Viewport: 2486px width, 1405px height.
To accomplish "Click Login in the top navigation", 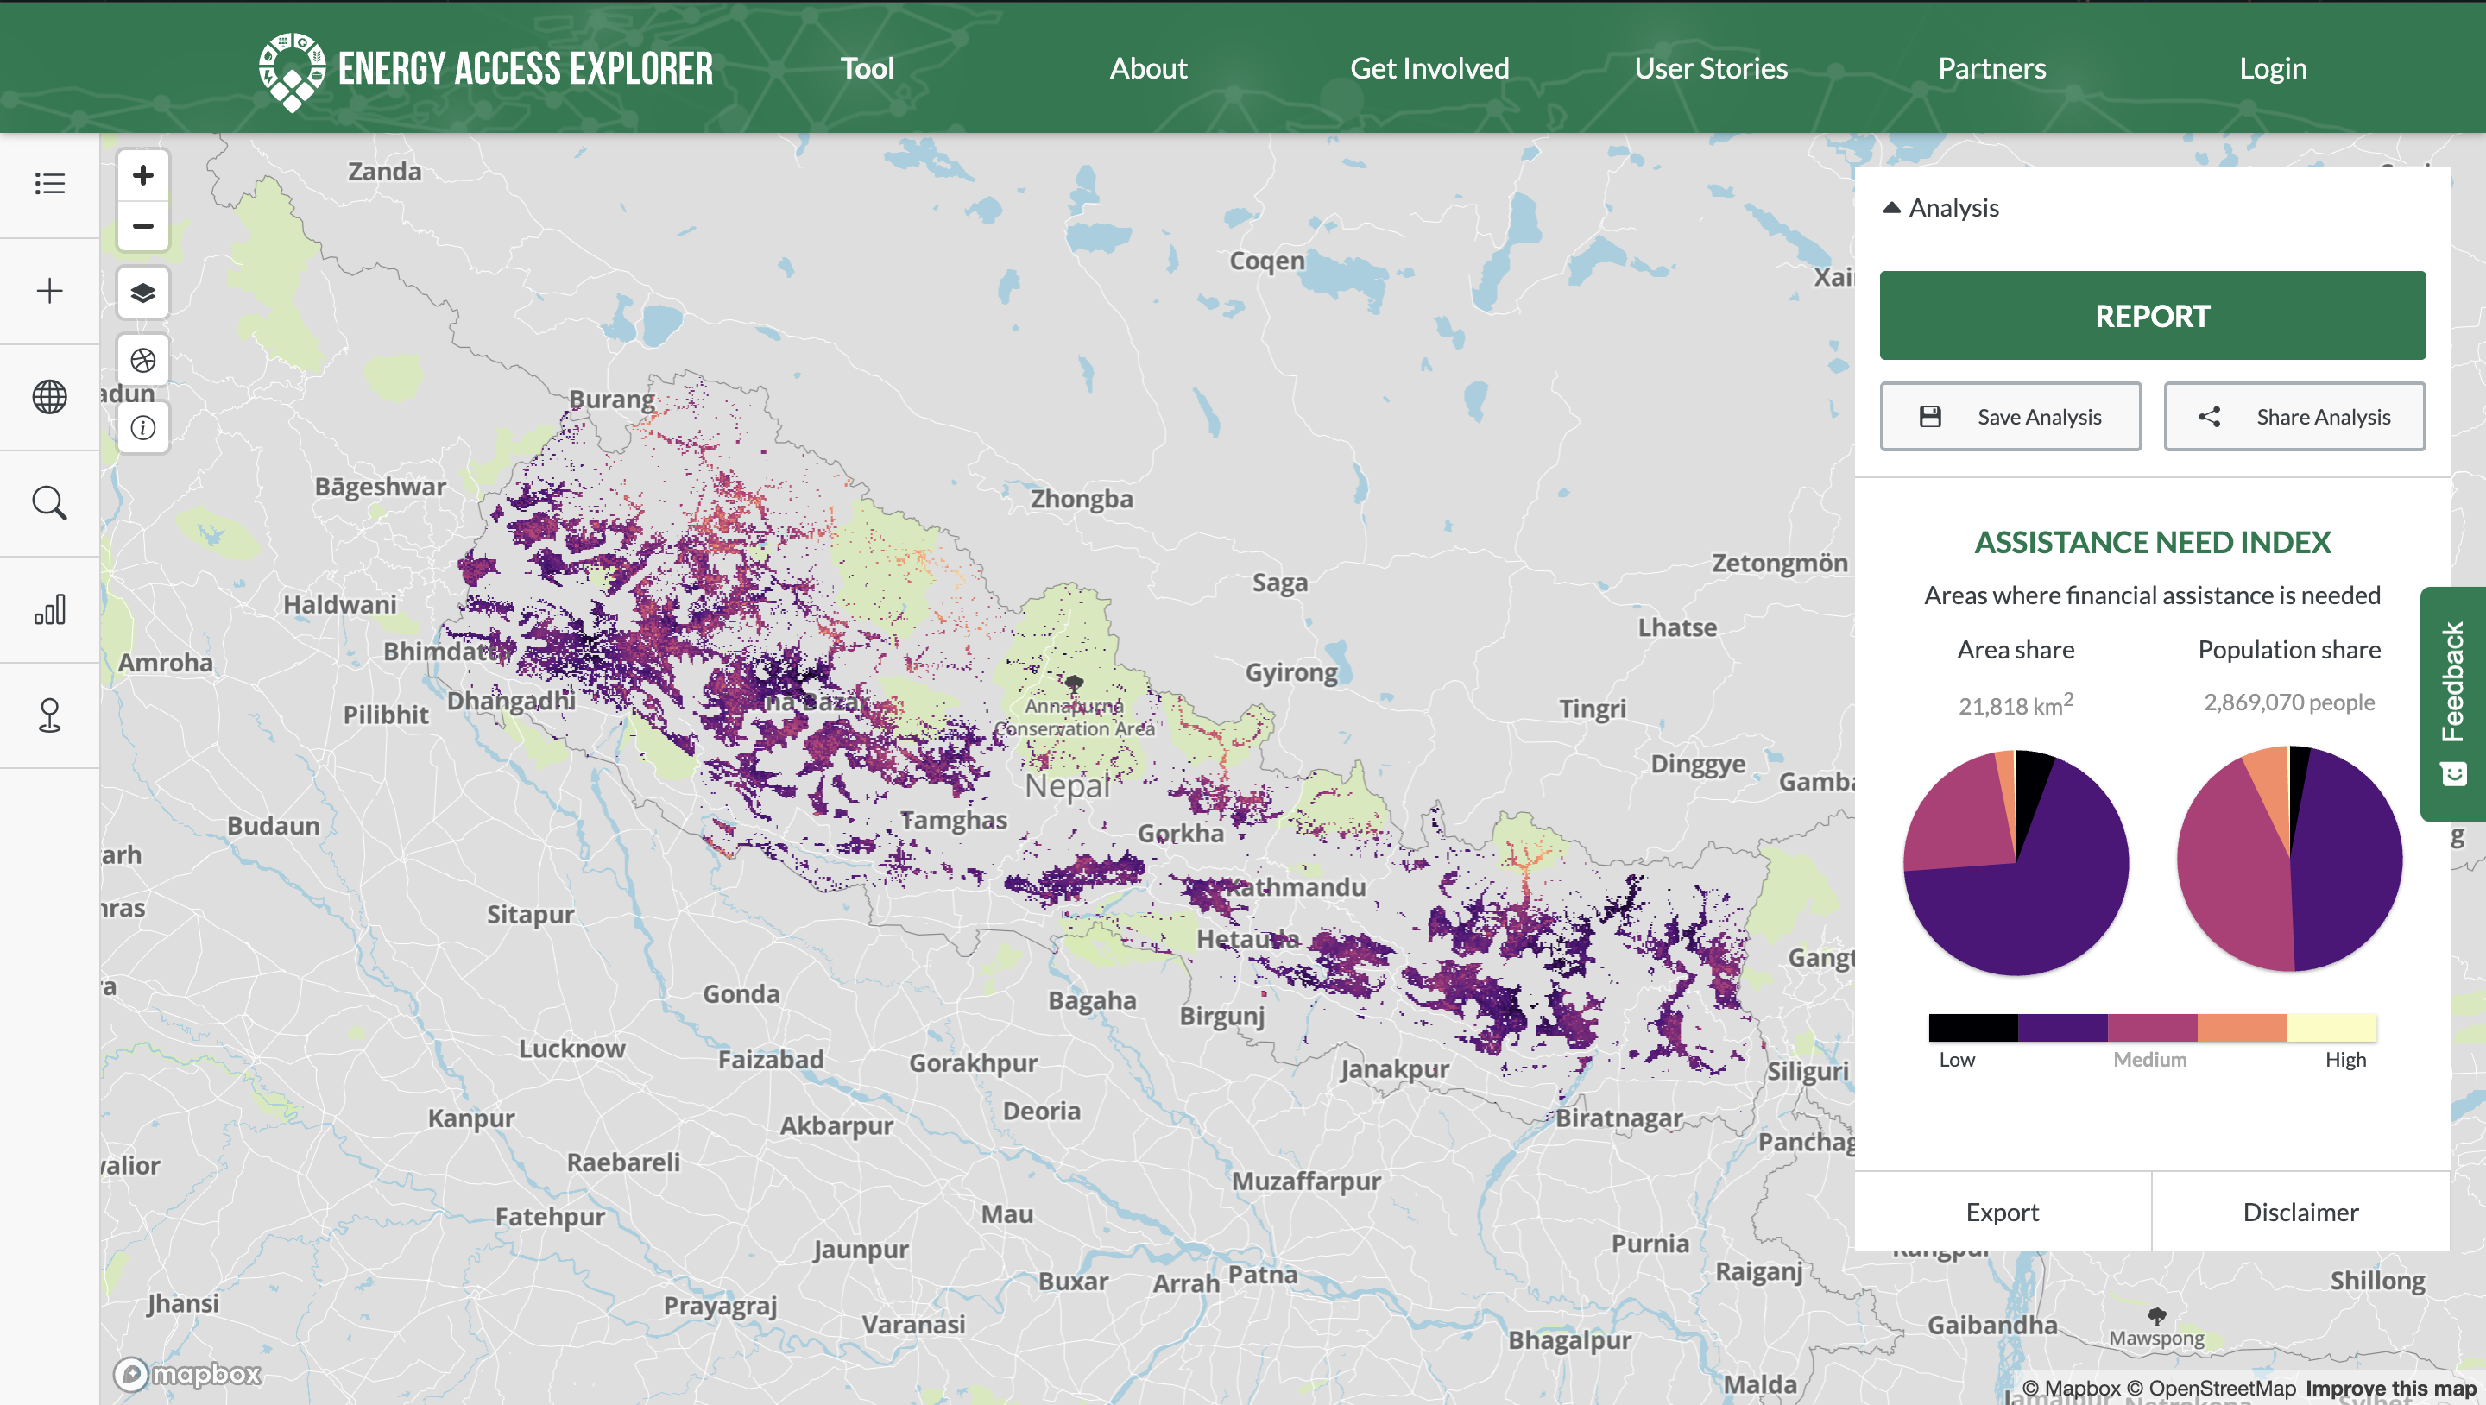I will pyautogui.click(x=2273, y=68).
